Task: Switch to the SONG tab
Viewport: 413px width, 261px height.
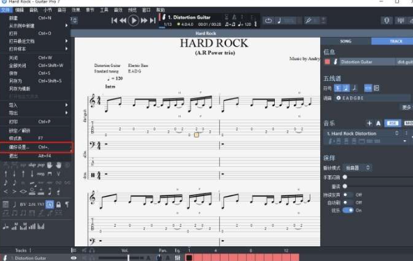Action: [345, 41]
